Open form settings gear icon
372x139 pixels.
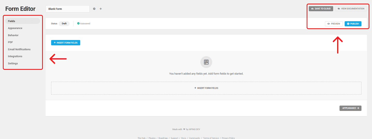(x=94, y=9)
